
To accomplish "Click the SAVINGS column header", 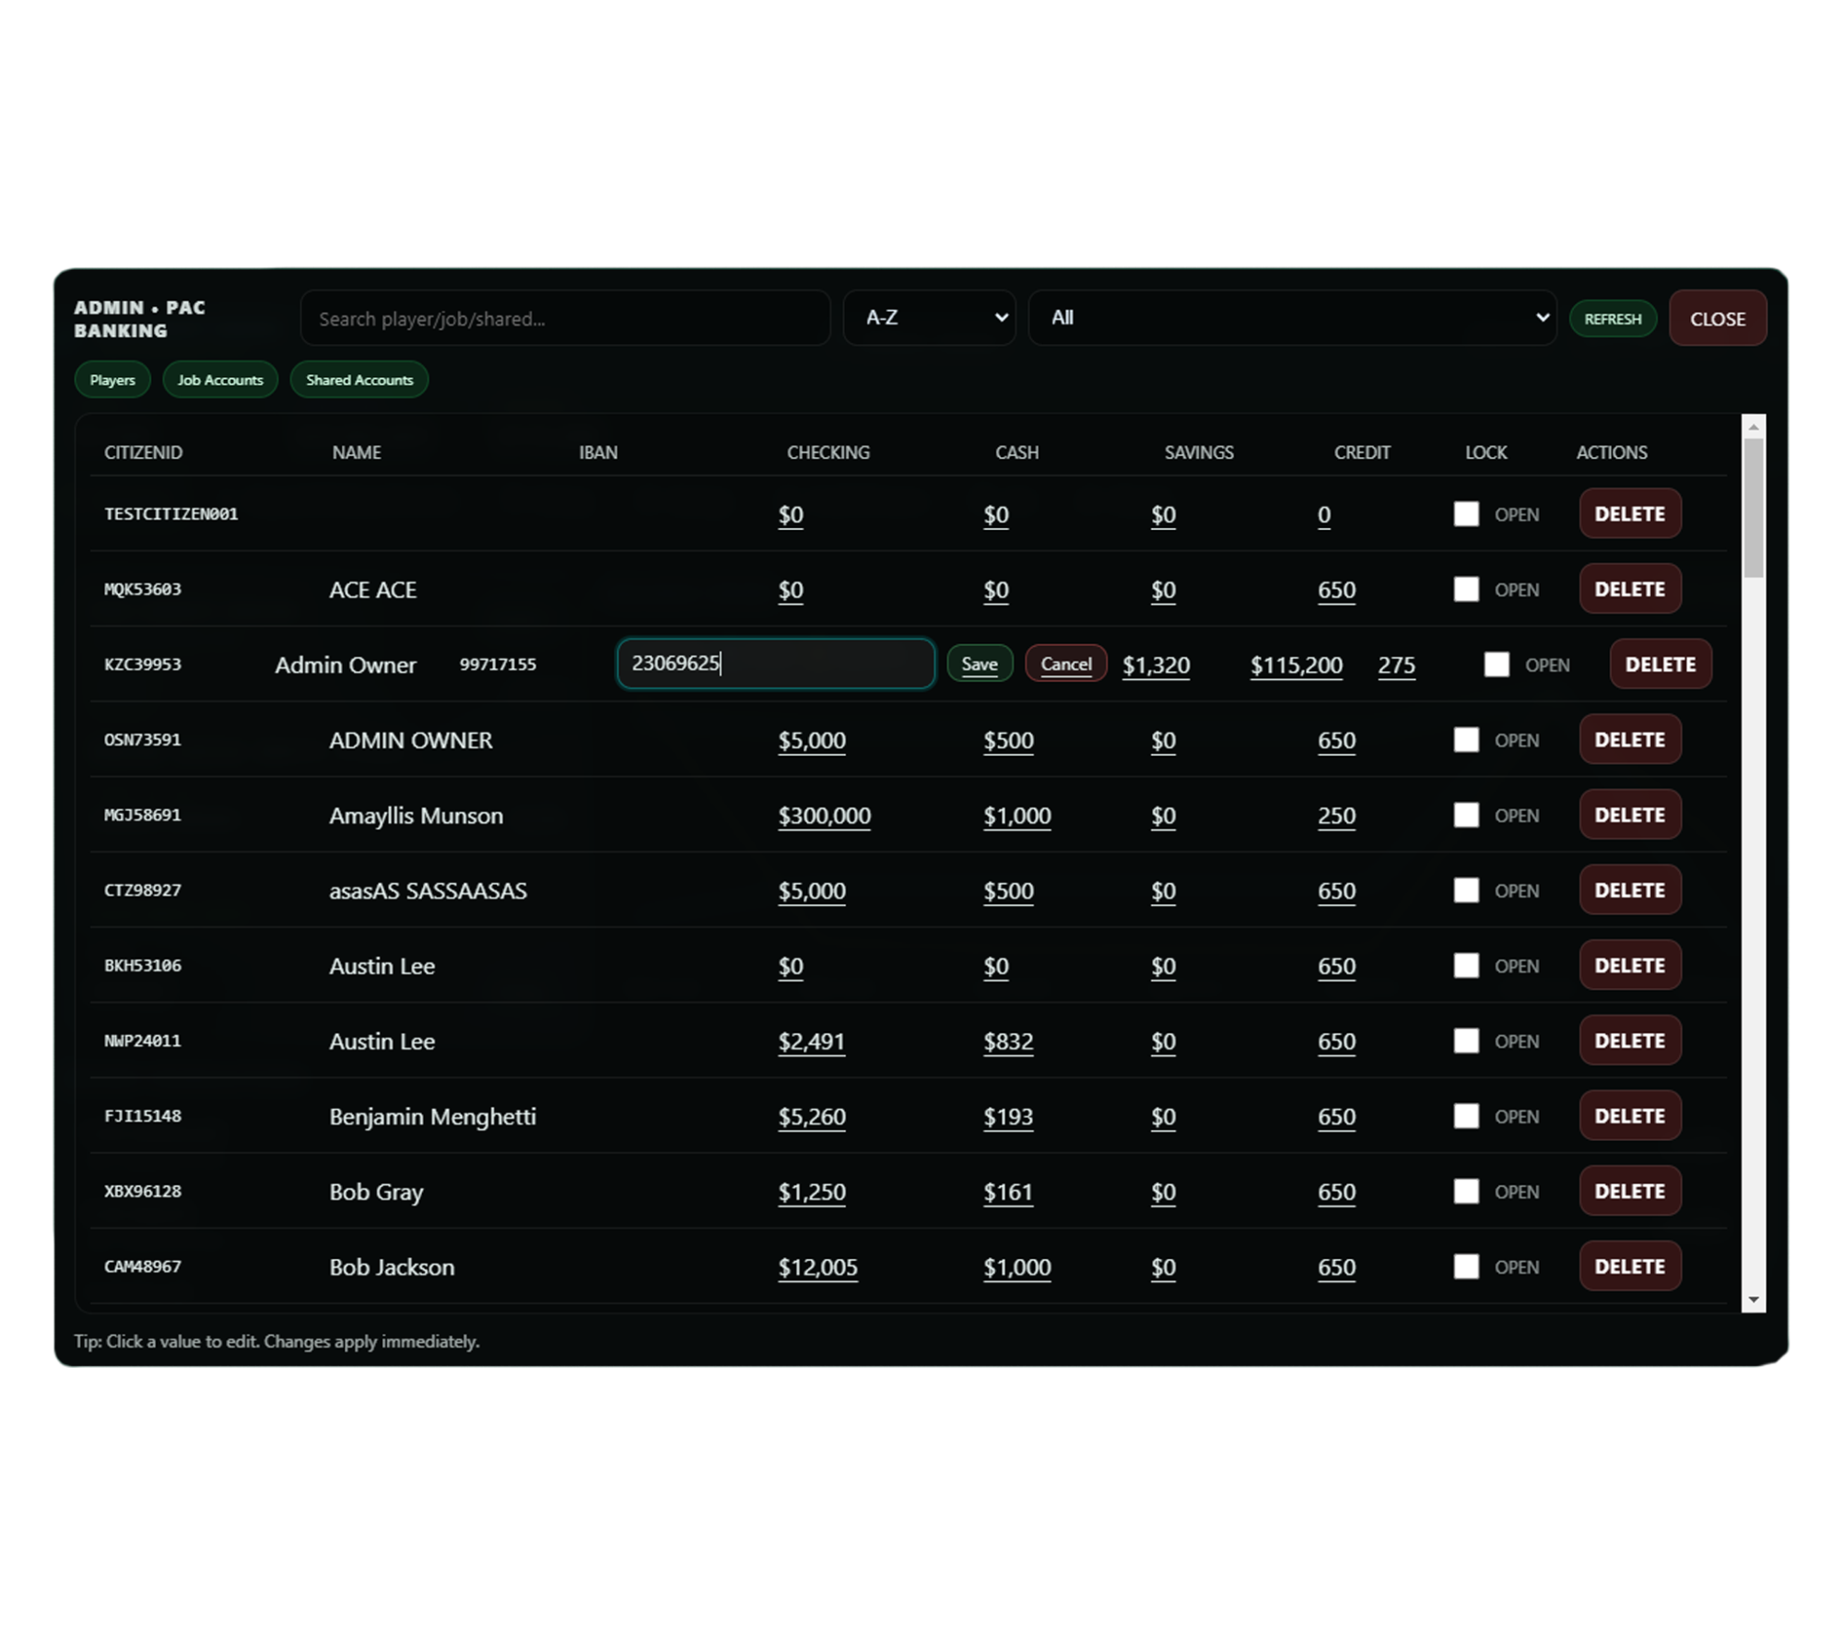I will (x=1198, y=453).
